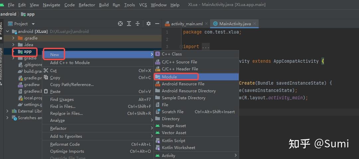
Task: Switch to the activity_main.xml tab
Action: 186,24
